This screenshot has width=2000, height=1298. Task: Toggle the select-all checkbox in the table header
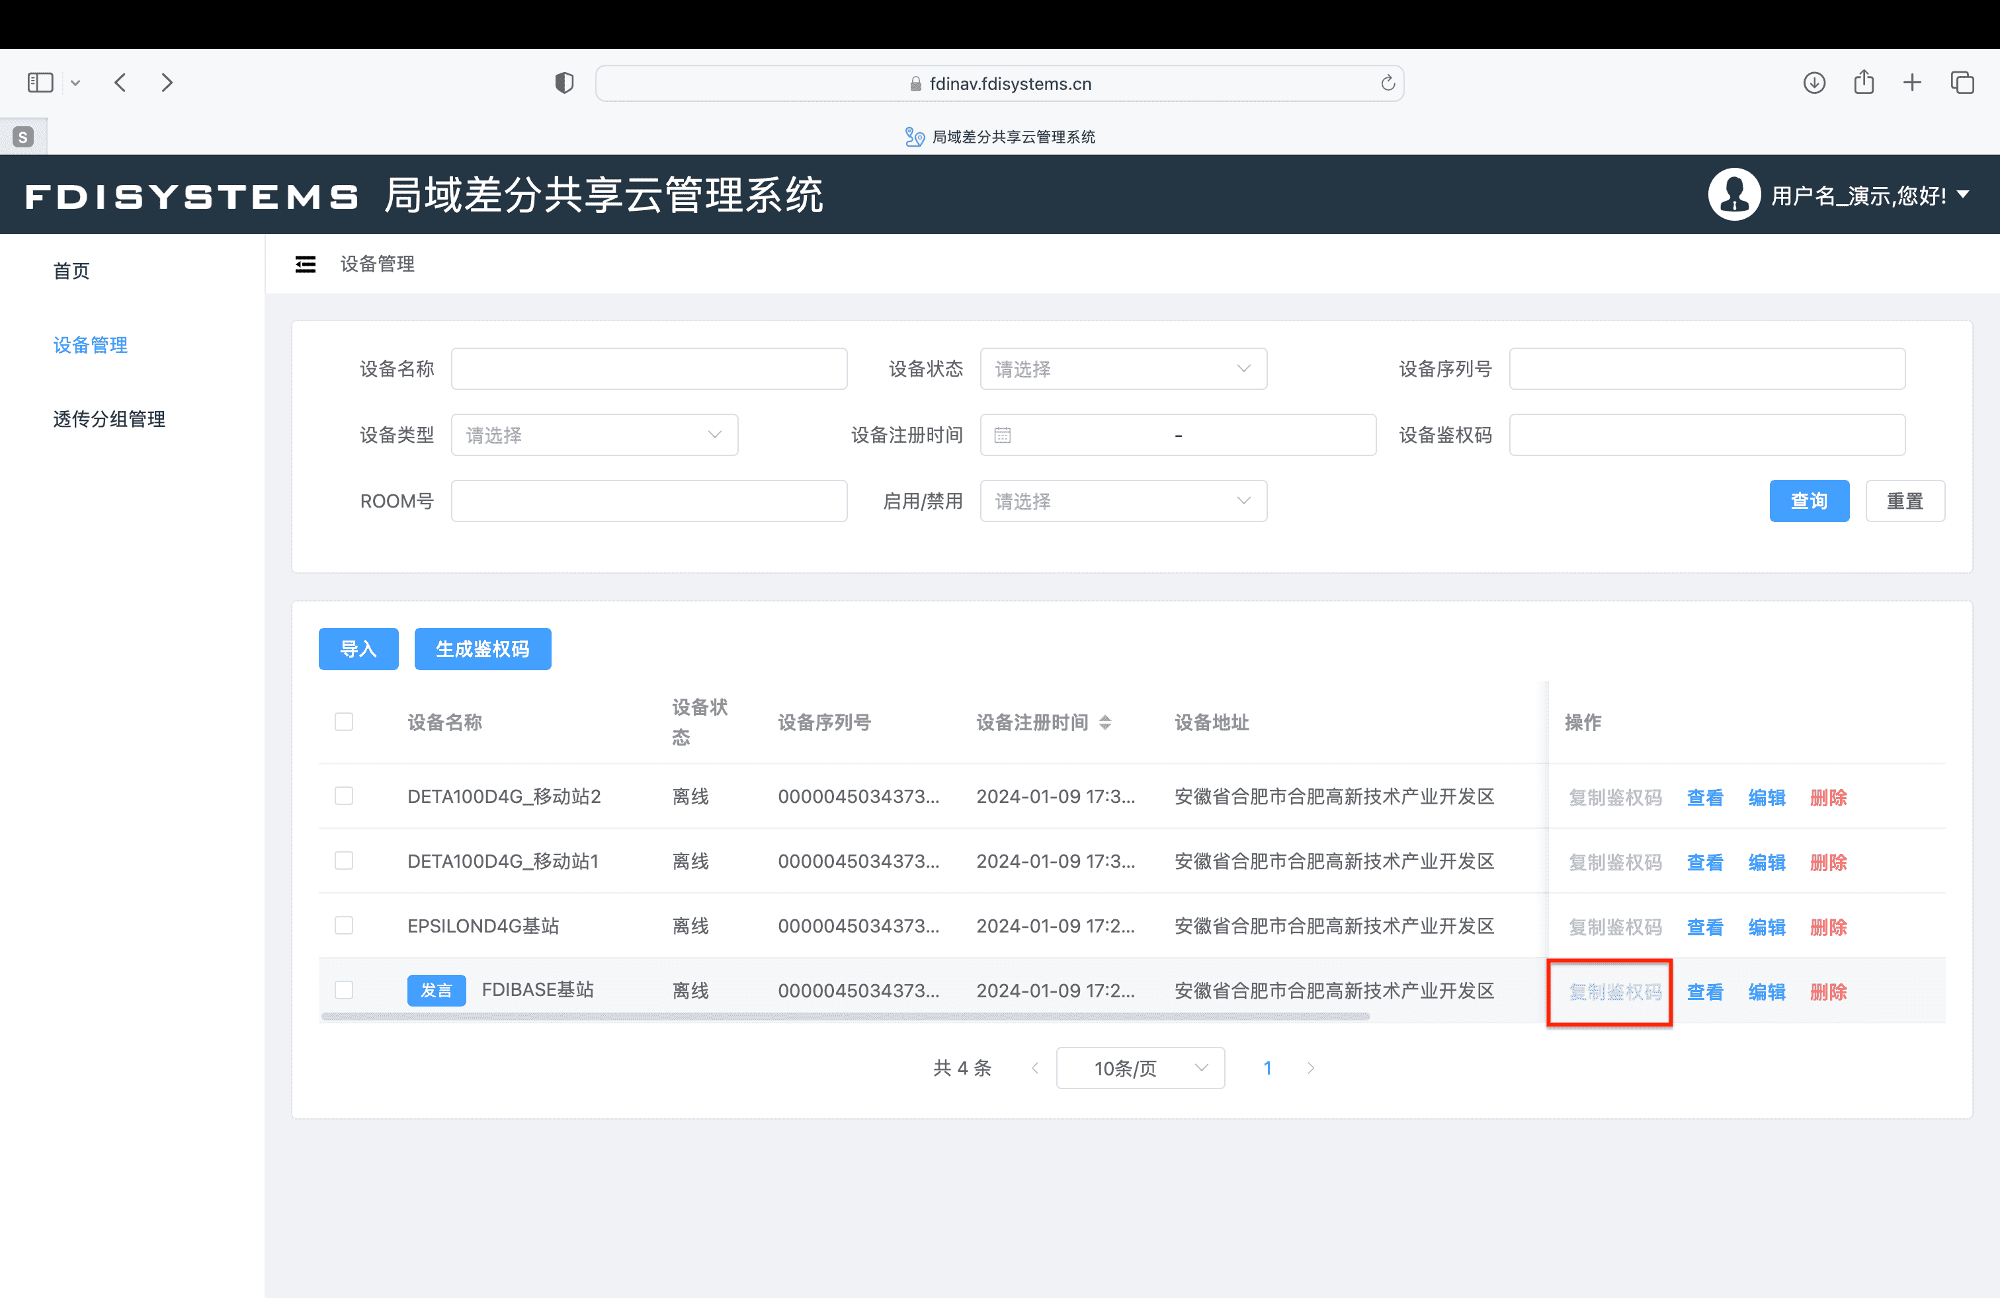344,722
